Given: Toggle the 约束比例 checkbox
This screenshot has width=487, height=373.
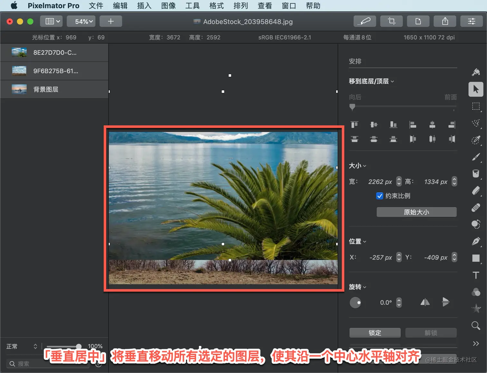Looking at the screenshot, I should pyautogui.click(x=380, y=196).
